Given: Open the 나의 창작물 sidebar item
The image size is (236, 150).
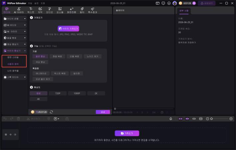Looking at the screenshot, I should tap(13, 71).
